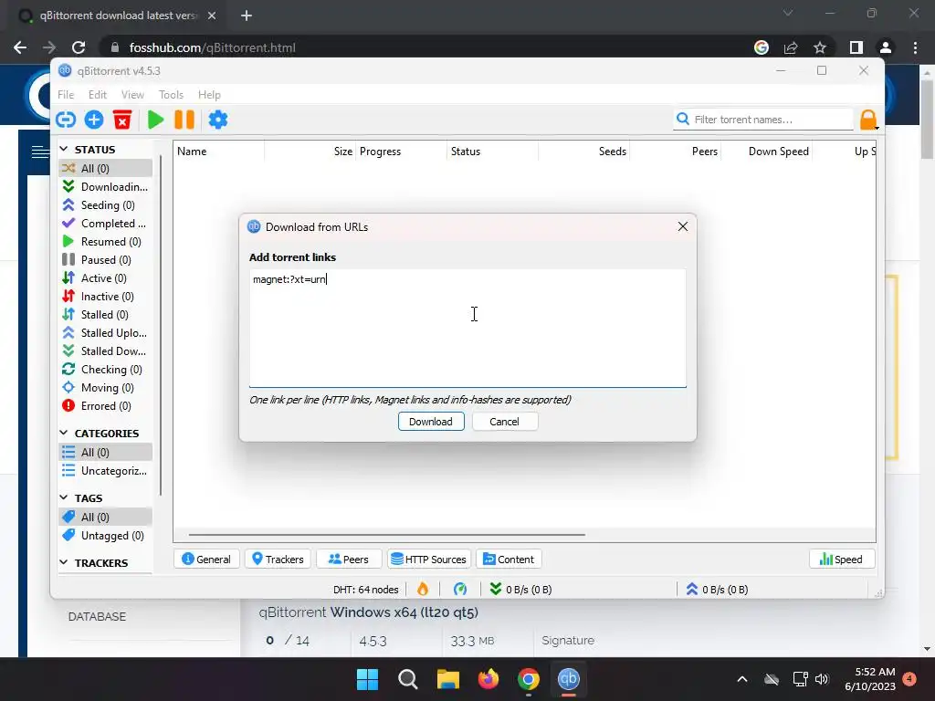Open the View menu in qBittorrent
The height and width of the screenshot is (701, 935).
[132, 95]
